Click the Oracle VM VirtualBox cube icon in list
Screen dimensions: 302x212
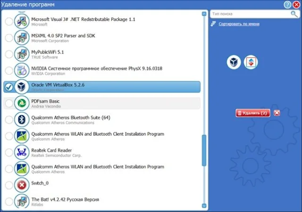click(22, 87)
